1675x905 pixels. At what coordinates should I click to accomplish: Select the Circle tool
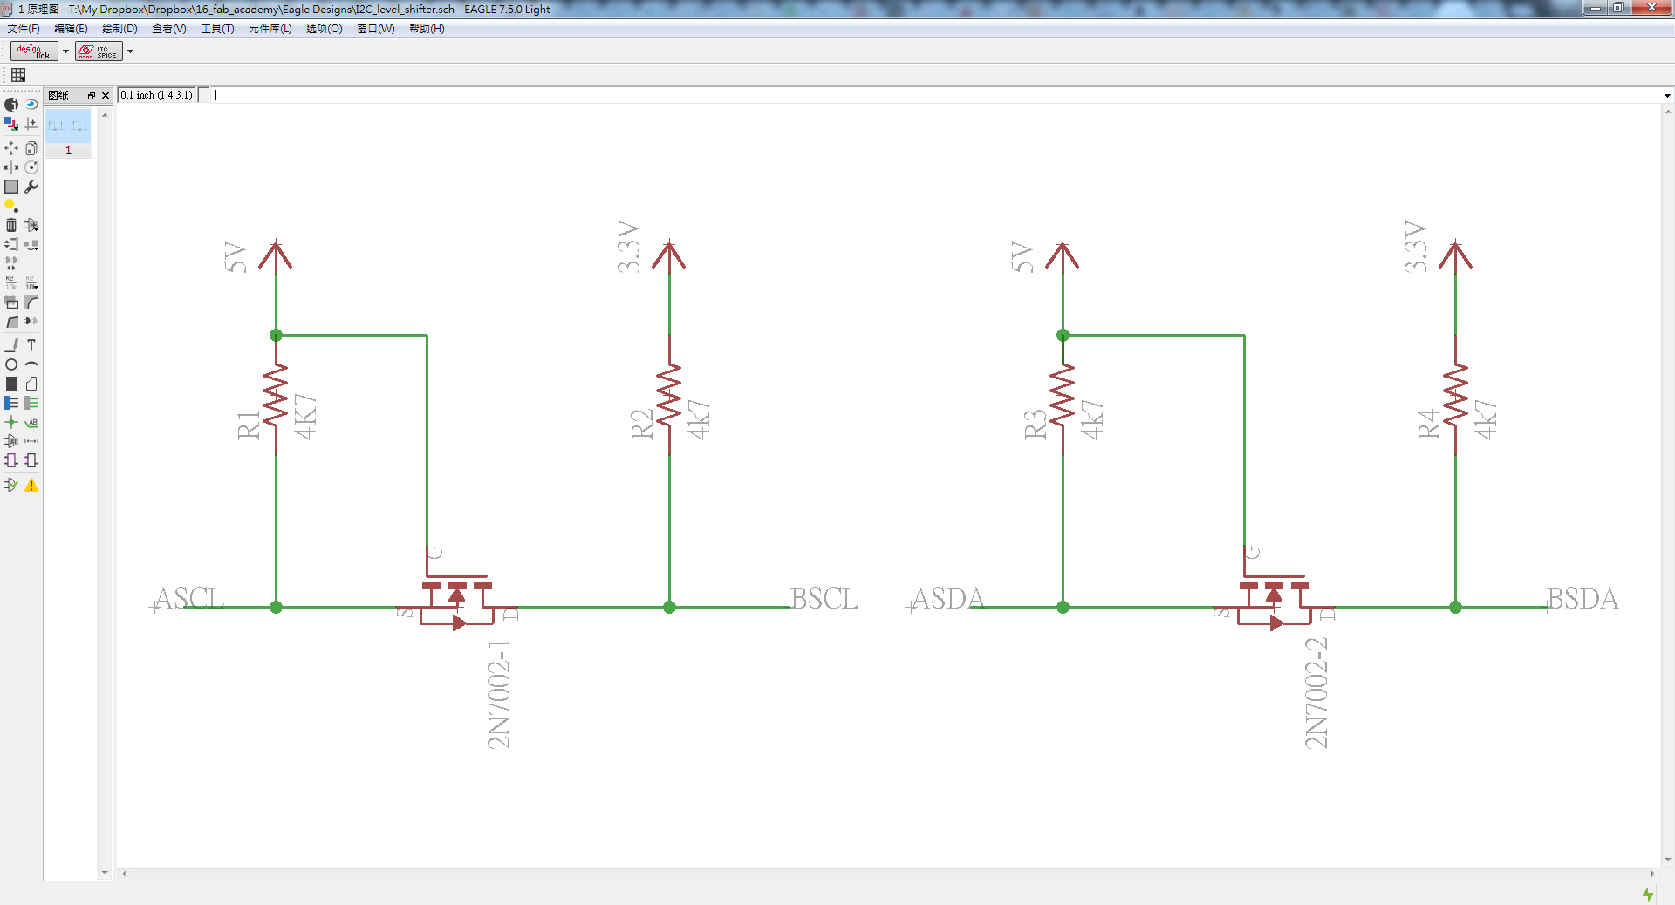point(11,364)
